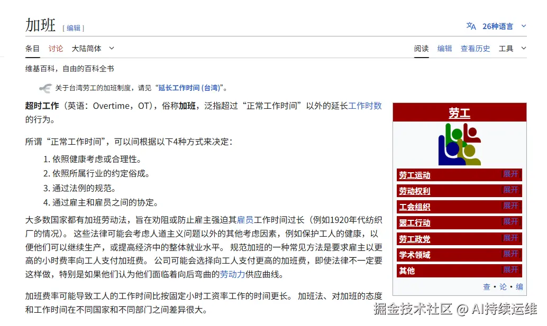Image resolution: width=547 pixels, height=326 pixels.
Task: Open the 编辑 page option
Action: click(444, 48)
